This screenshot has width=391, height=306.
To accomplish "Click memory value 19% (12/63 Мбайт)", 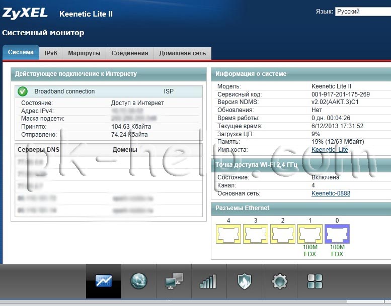I will pos(338,142).
